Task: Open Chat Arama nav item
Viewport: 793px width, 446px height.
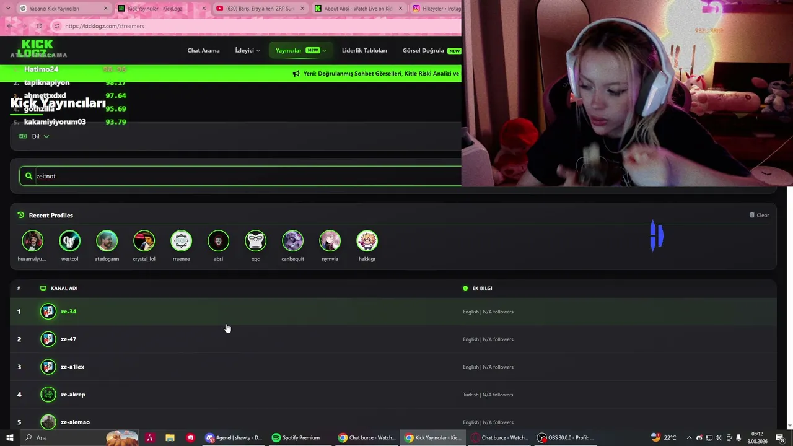Action: 203,50
